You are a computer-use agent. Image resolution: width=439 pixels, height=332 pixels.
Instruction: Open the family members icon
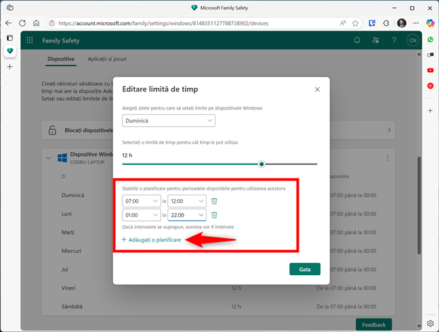pos(375,41)
